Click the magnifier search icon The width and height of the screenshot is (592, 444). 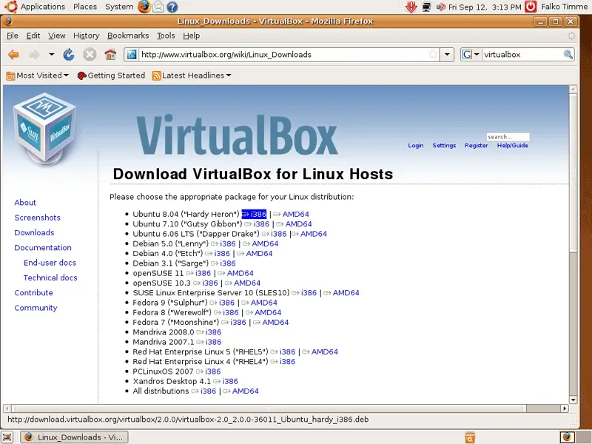tap(568, 55)
